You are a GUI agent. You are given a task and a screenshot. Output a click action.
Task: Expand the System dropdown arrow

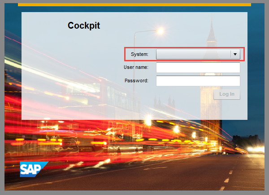[235, 54]
